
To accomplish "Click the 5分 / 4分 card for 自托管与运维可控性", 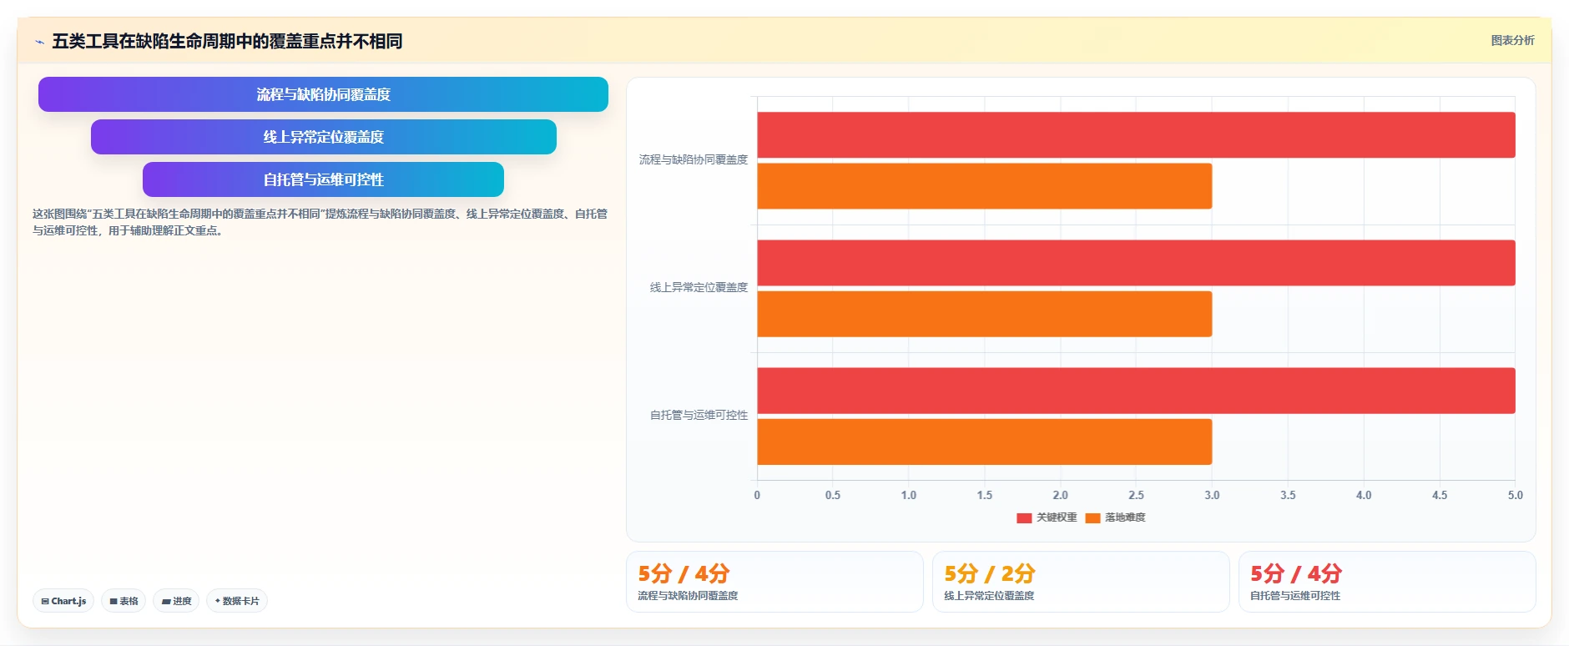I will (x=1387, y=582).
